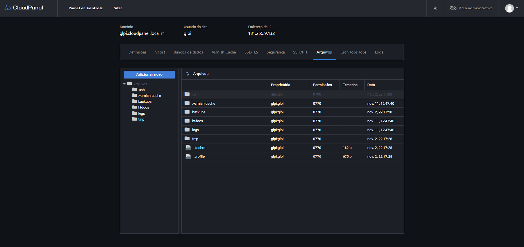Open the Sites menu item
This screenshot has height=247, width=524.
tap(118, 8)
